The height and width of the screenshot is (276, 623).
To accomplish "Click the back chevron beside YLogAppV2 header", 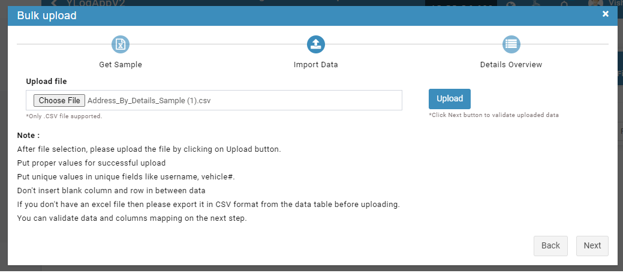I will (55, 3).
